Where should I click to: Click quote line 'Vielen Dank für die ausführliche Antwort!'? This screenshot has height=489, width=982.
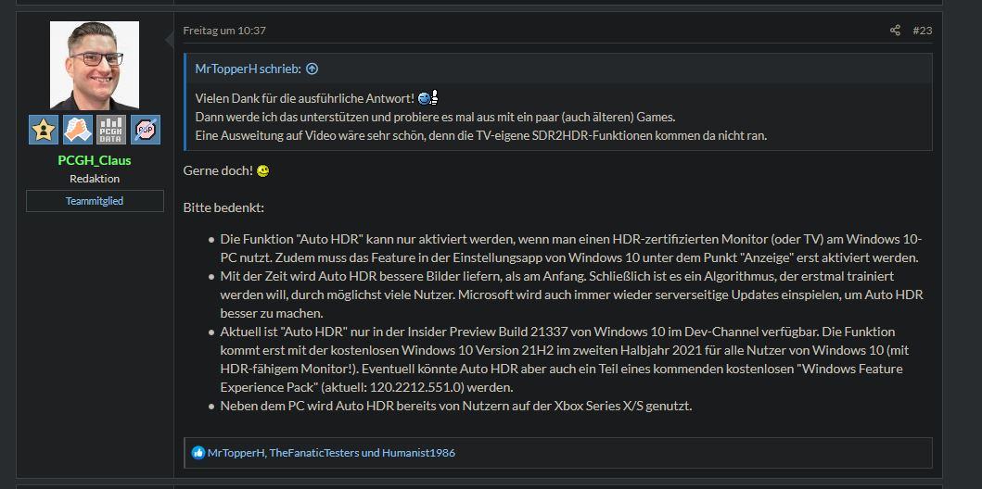[x=305, y=98]
